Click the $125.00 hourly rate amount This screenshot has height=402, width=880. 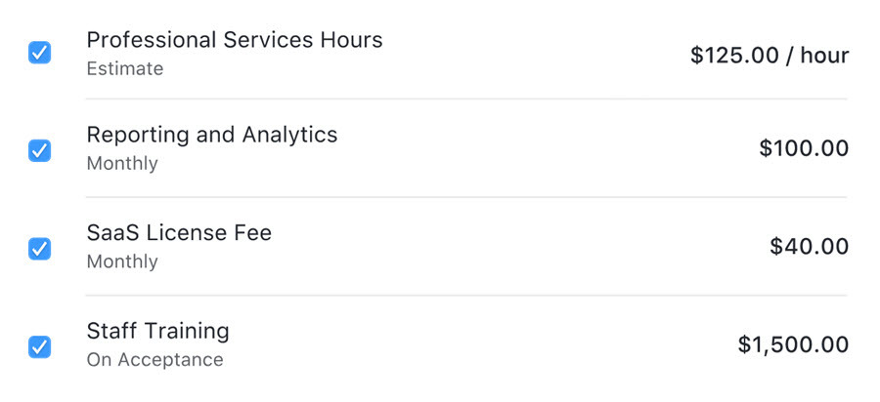(x=735, y=56)
